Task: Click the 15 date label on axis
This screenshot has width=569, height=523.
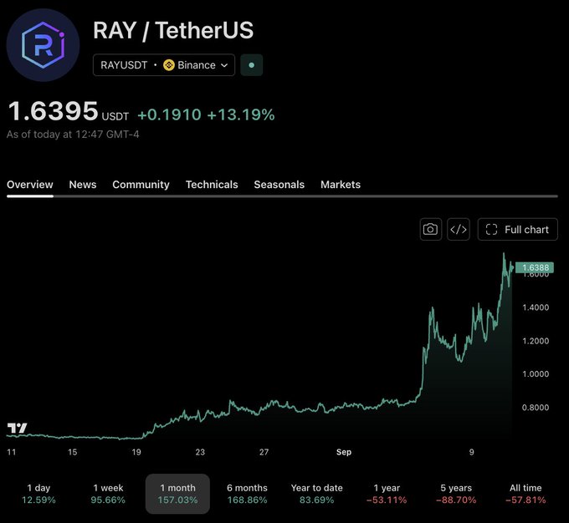Action: coord(72,452)
